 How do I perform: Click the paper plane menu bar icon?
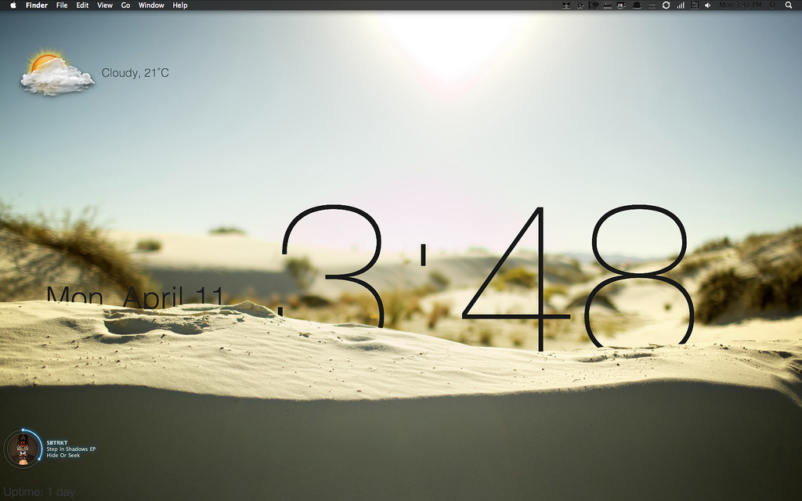(580, 5)
